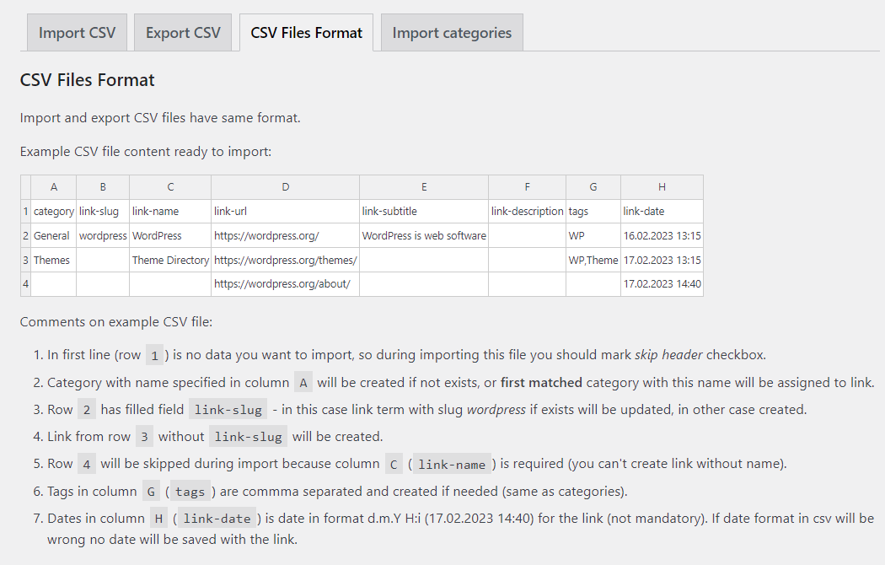Click the 'WP,Theme' tags cell
The image size is (885, 565).
593,261
